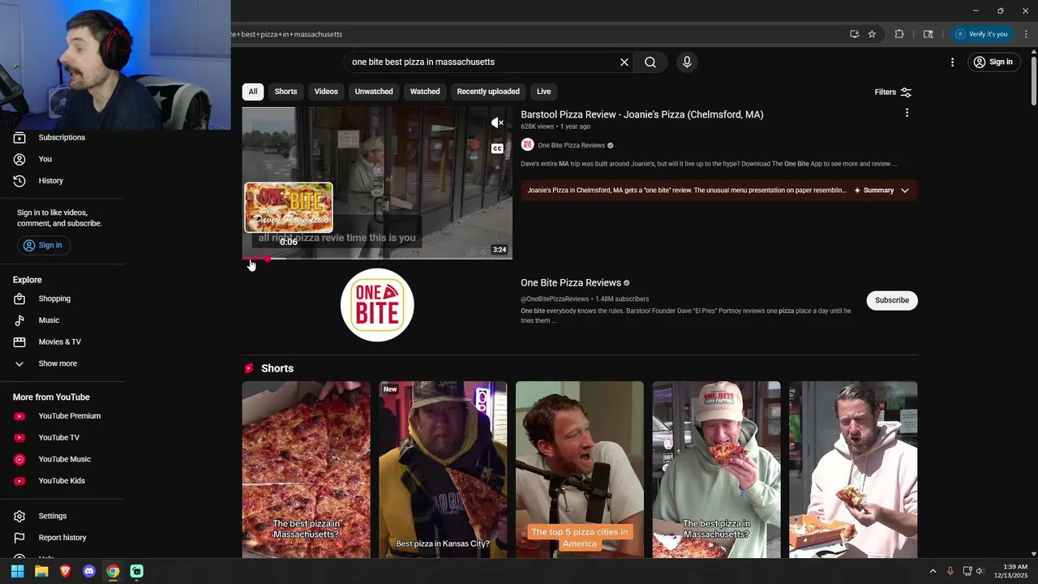
Task: Select the Unwatched filter chip
Action: (x=374, y=92)
